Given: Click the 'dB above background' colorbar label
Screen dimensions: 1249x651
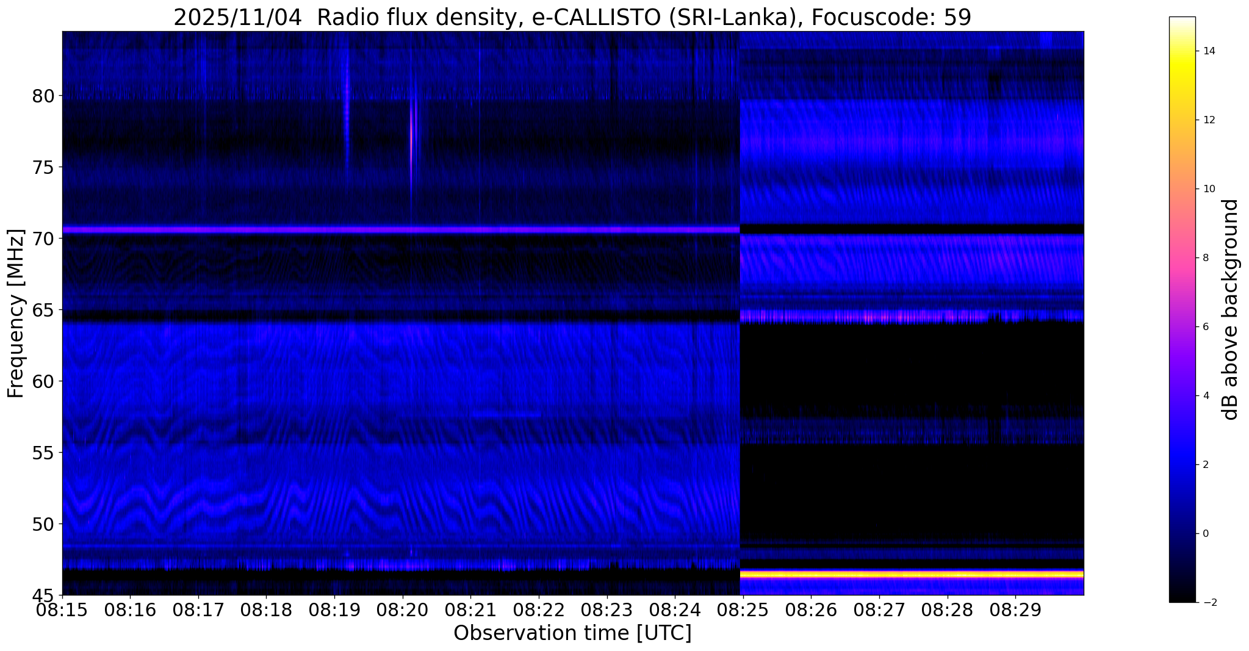Looking at the screenshot, I should coord(1231,309).
